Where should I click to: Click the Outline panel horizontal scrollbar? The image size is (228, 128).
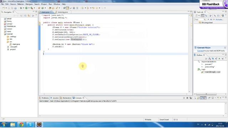click(206, 94)
